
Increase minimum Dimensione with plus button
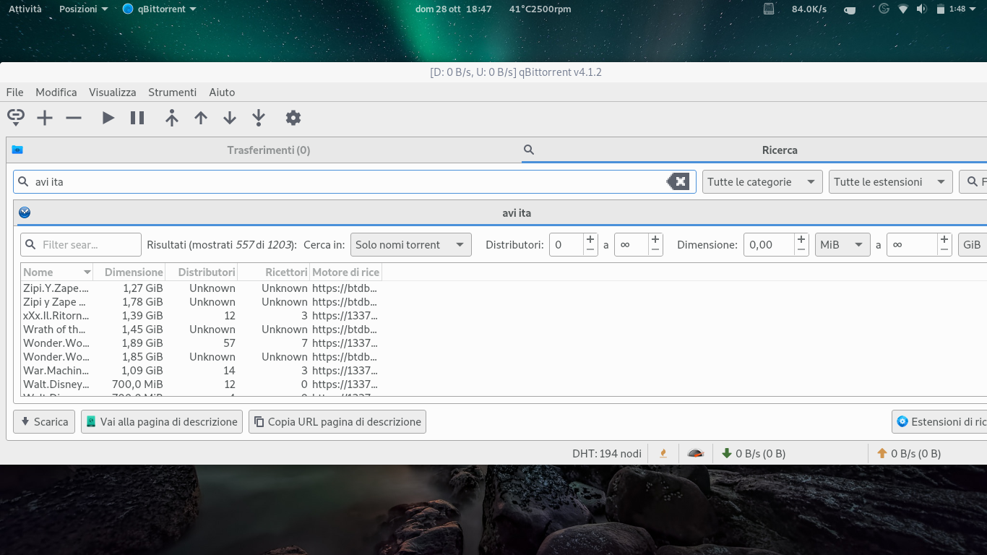tap(801, 239)
